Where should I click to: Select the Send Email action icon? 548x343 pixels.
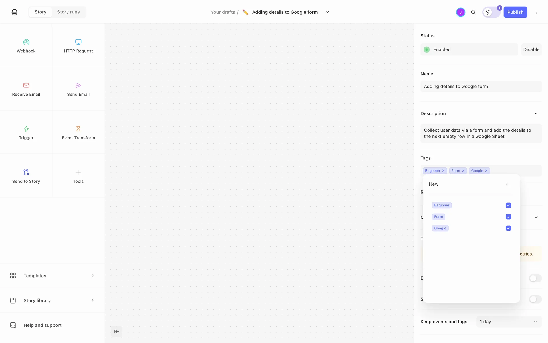[78, 85]
